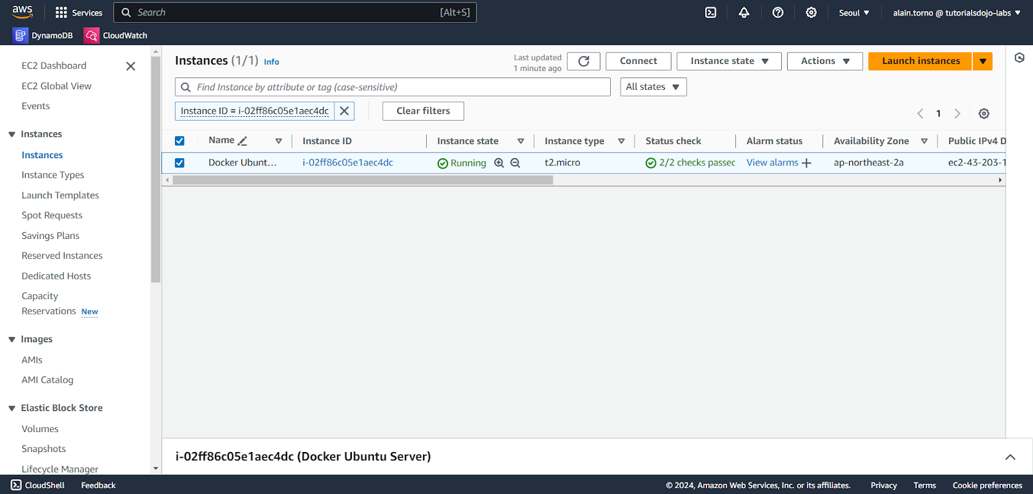1033x494 pixels.
Task: Click the zoom-in filter icon next to Running
Action: (x=499, y=163)
